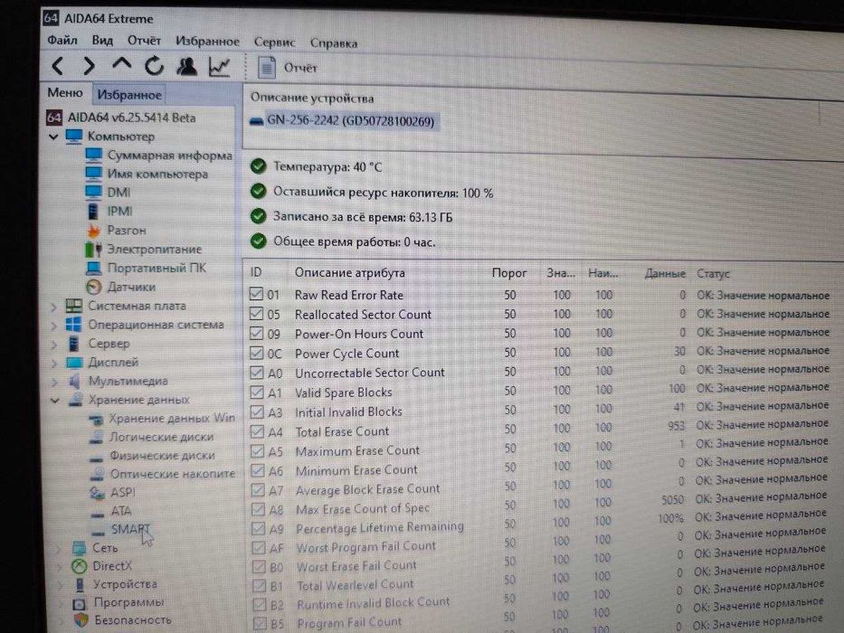Uncheck Initial Invalid Blocks checkbox
Screen dimensions: 844x633
click(257, 411)
